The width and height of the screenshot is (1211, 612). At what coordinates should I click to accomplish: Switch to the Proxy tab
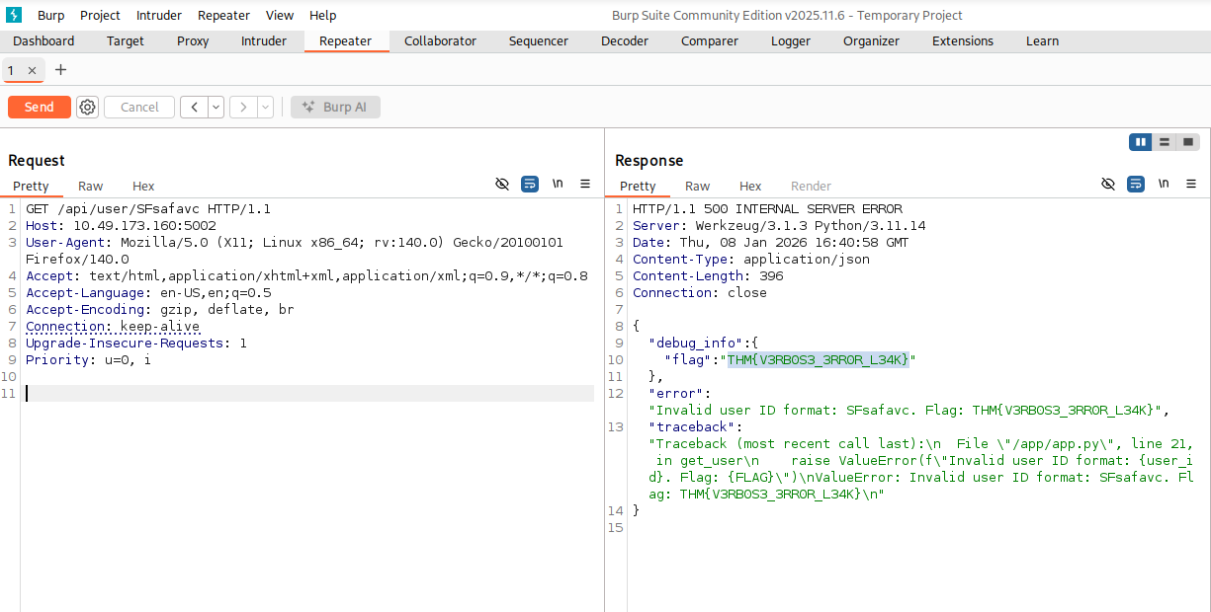coord(193,41)
